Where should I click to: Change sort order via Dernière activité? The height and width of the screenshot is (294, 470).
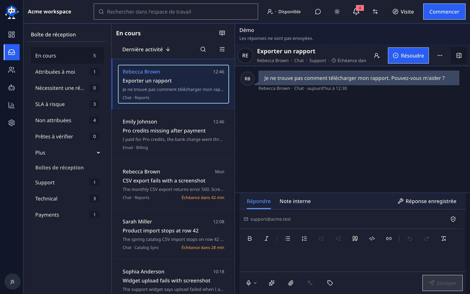146,49
